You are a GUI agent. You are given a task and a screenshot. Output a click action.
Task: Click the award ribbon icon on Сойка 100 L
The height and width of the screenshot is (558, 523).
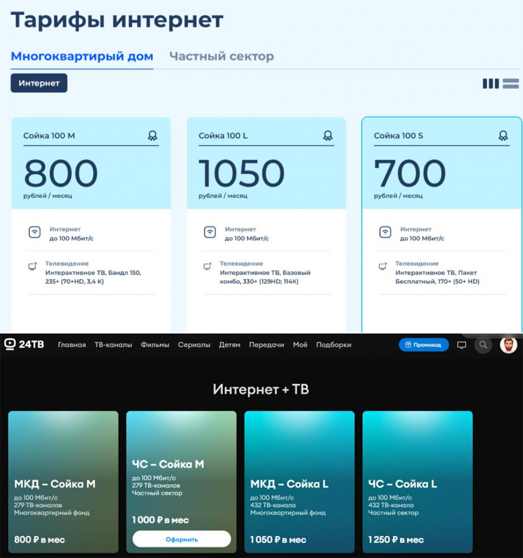tap(327, 136)
